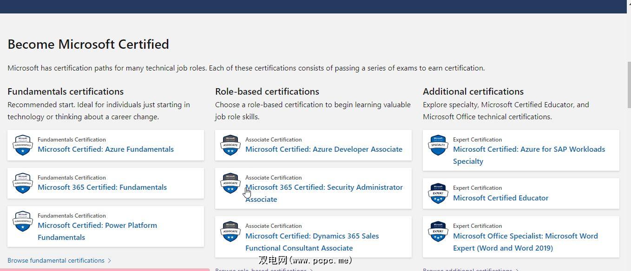Open the Microsoft Certified Educator link
This screenshot has height=271, width=631.
pyautogui.click(x=500, y=198)
